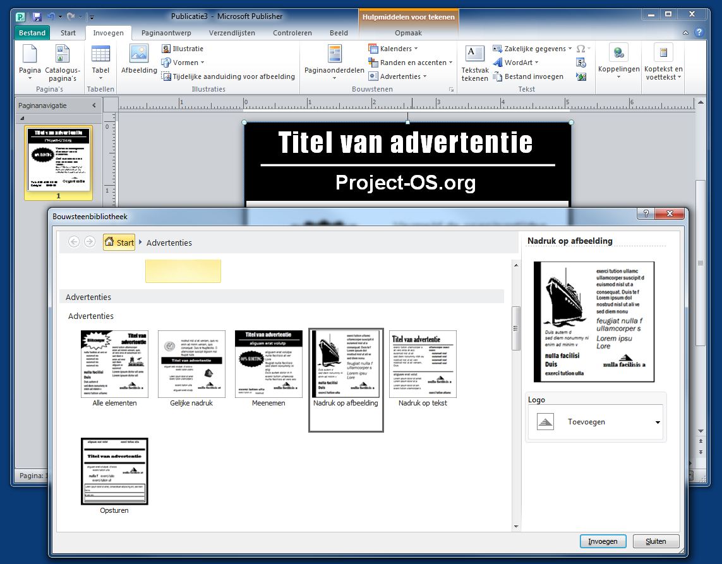Image resolution: width=722 pixels, height=564 pixels.
Task: Switch to the Beeld tab
Action: click(x=339, y=33)
